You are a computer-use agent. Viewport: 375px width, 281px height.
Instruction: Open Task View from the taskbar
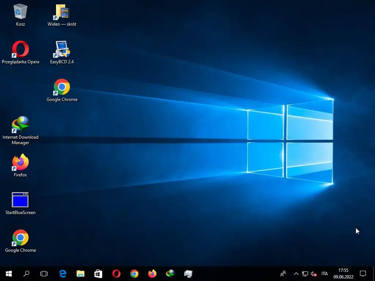coord(44,274)
